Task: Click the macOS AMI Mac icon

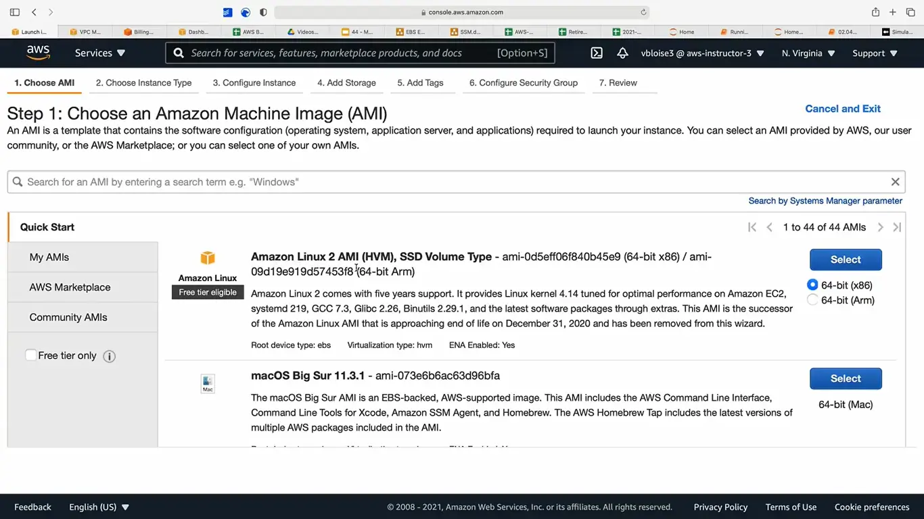Action: [x=208, y=384]
